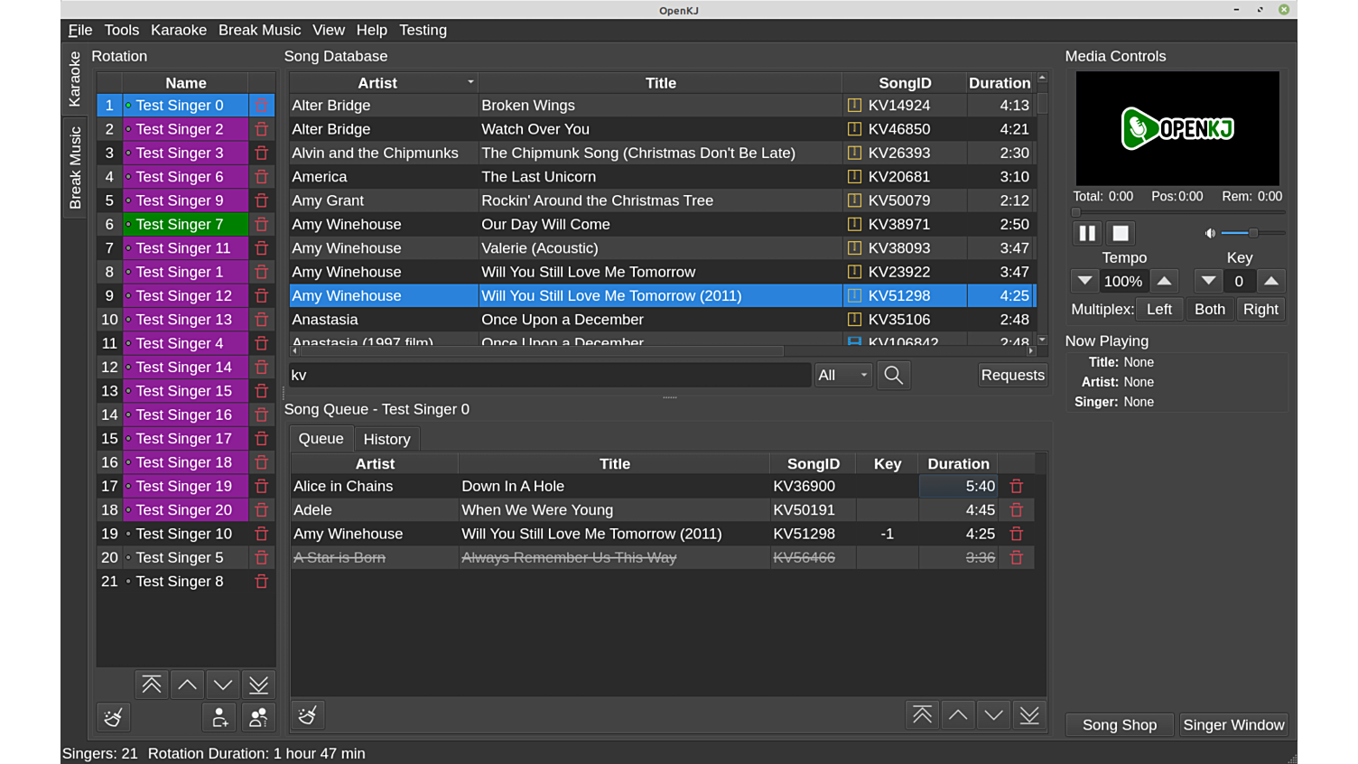Raise key with up arrow
The image size is (1358, 764).
click(1271, 281)
